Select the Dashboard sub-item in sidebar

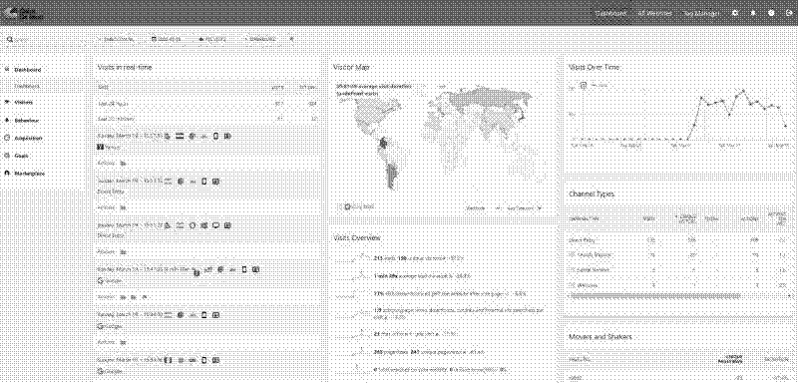[27, 87]
